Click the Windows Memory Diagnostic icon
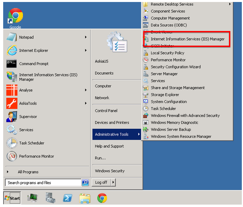 click(x=145, y=122)
